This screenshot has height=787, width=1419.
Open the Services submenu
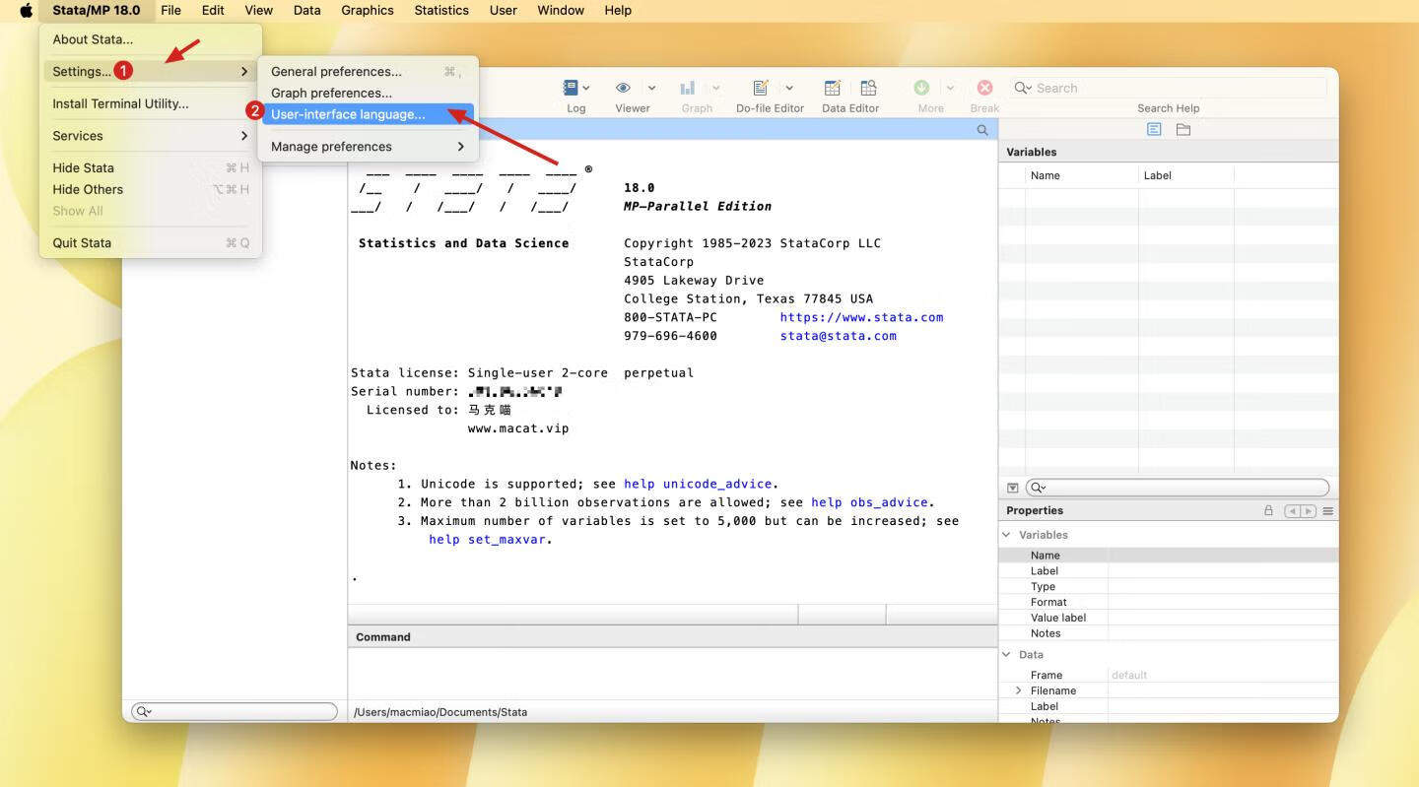click(150, 136)
